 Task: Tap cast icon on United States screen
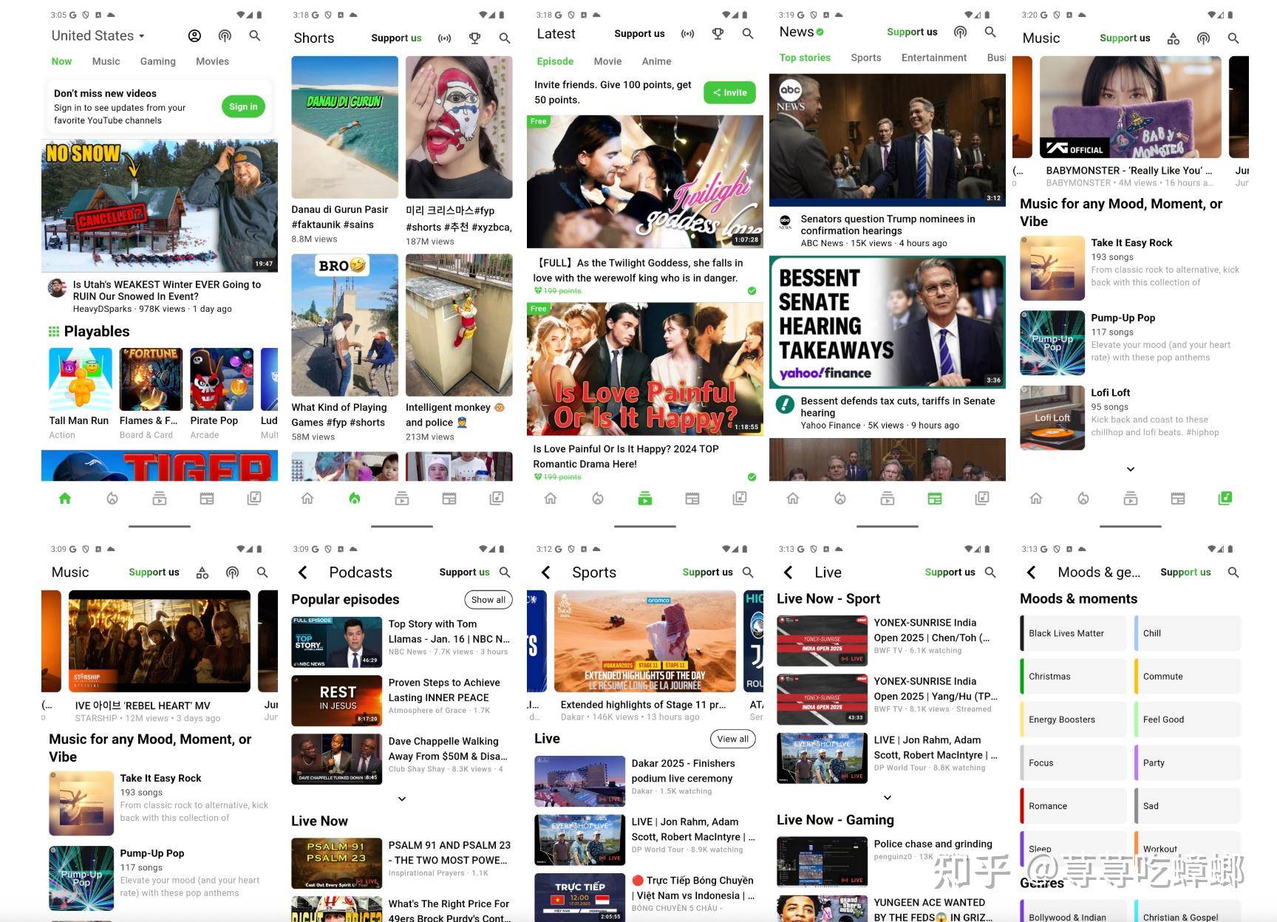pos(225,35)
